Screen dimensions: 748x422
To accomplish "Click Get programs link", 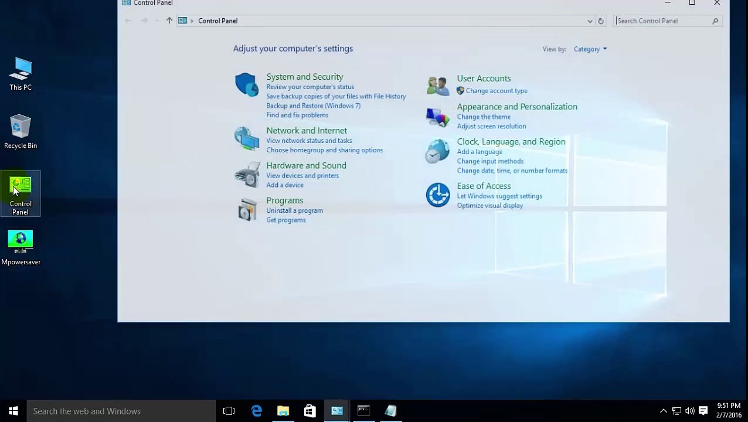I will tap(285, 220).
